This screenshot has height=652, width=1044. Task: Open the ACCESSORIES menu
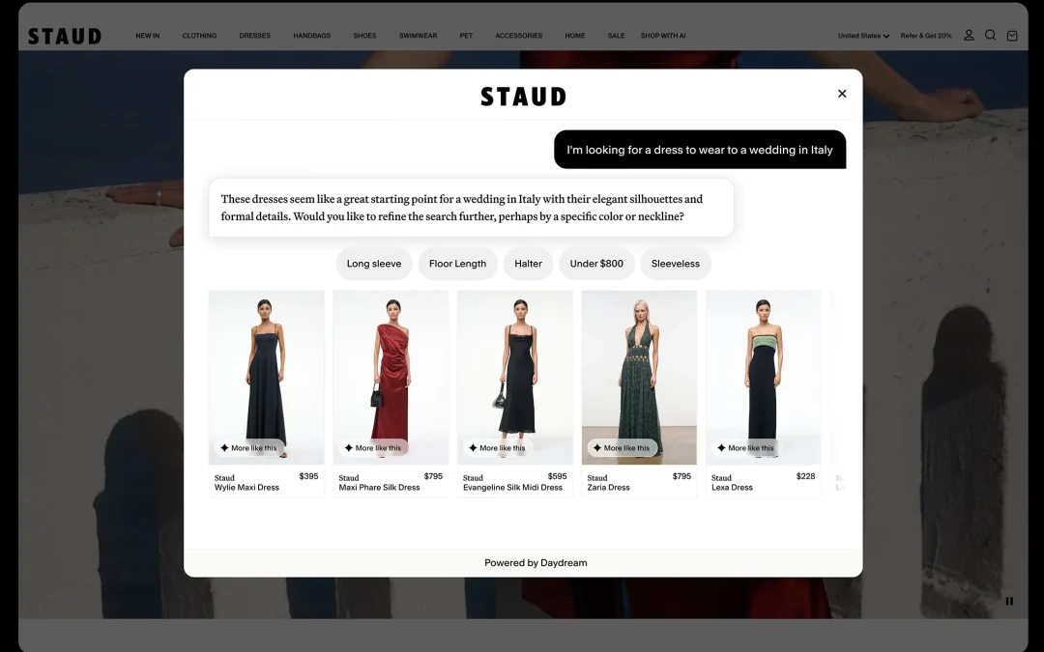519,36
